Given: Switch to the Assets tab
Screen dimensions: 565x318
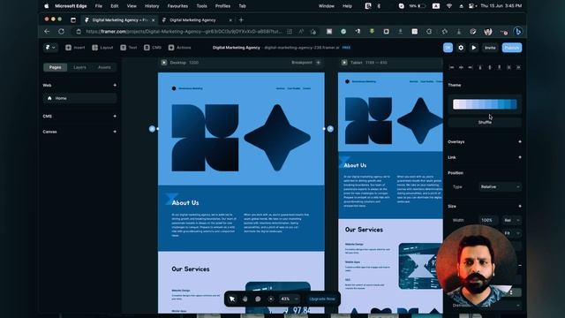Looking at the screenshot, I should point(104,67).
